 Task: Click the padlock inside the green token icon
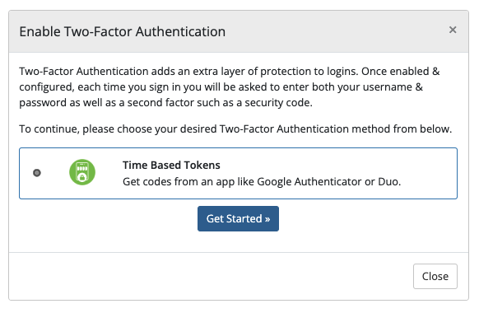click(x=81, y=178)
